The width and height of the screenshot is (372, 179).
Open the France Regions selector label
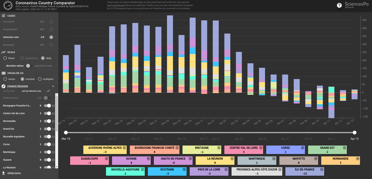click(18, 86)
